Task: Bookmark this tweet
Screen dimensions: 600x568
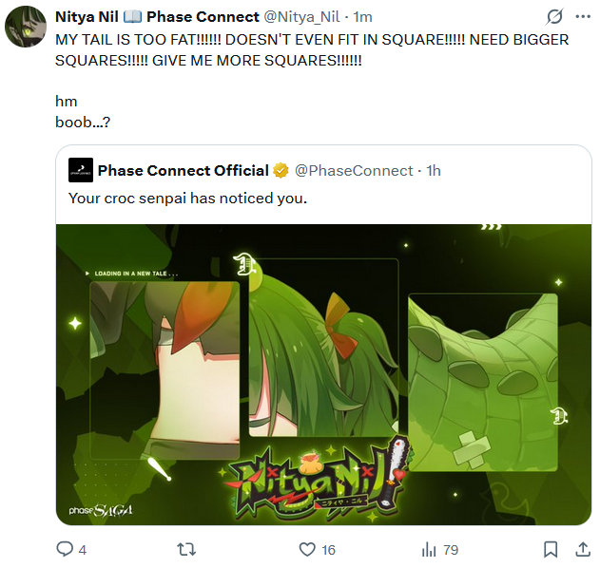Action: point(551,549)
